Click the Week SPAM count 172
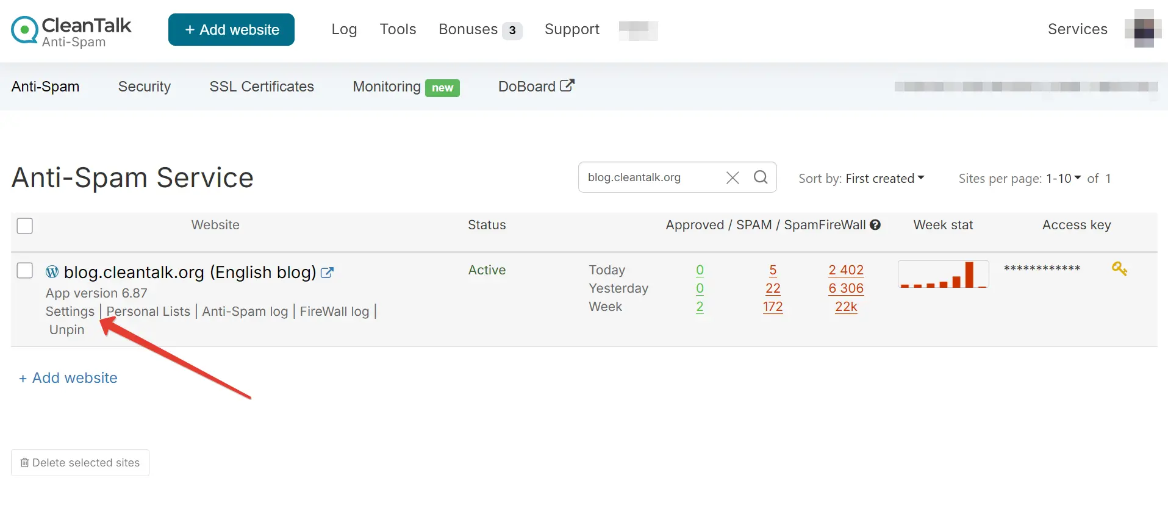The width and height of the screenshot is (1168, 514). [x=773, y=307]
